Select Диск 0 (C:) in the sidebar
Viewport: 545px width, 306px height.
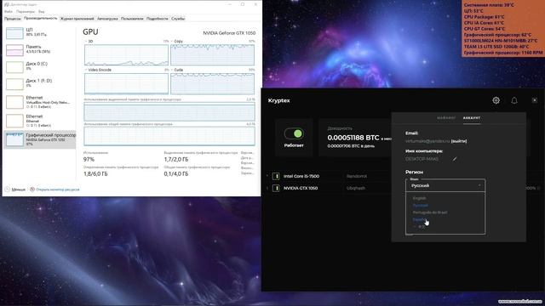pyautogui.click(x=40, y=66)
